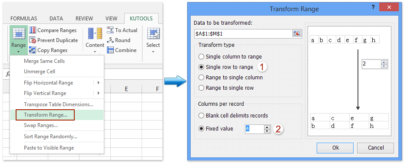Expand Flip Vertical Range submenu arrow
The image size is (404, 163).
pyautogui.click(x=99, y=93)
